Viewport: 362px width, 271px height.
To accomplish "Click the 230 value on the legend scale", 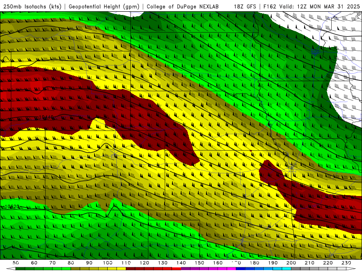I will [346, 263].
